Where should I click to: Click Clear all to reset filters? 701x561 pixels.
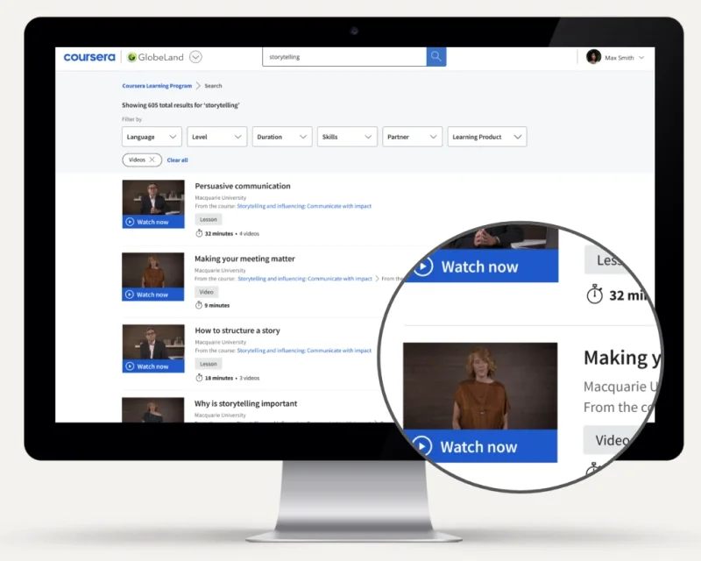tap(178, 160)
